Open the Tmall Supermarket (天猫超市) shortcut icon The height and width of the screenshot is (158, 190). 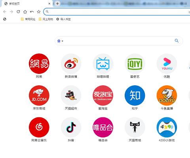[71, 96]
